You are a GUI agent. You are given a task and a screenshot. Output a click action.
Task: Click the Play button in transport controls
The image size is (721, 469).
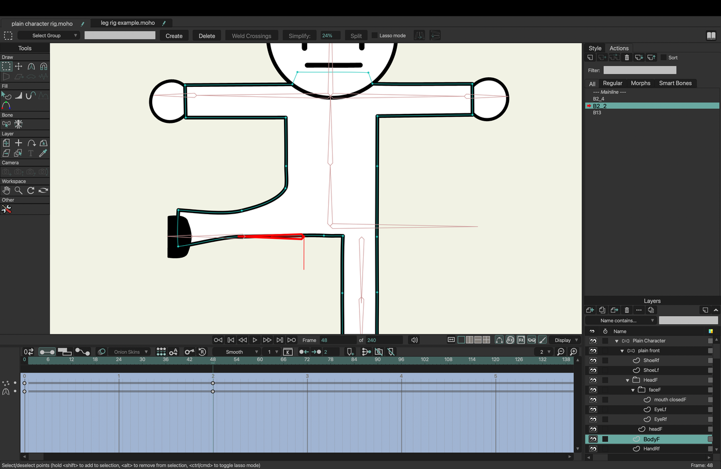(255, 340)
